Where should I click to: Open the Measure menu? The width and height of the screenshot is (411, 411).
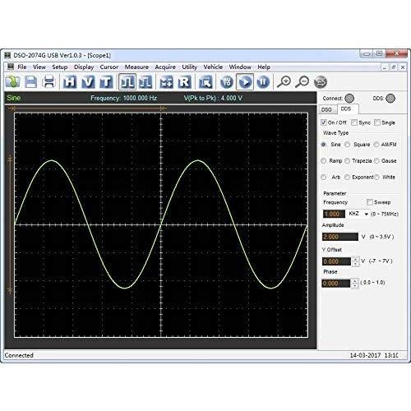click(x=136, y=67)
